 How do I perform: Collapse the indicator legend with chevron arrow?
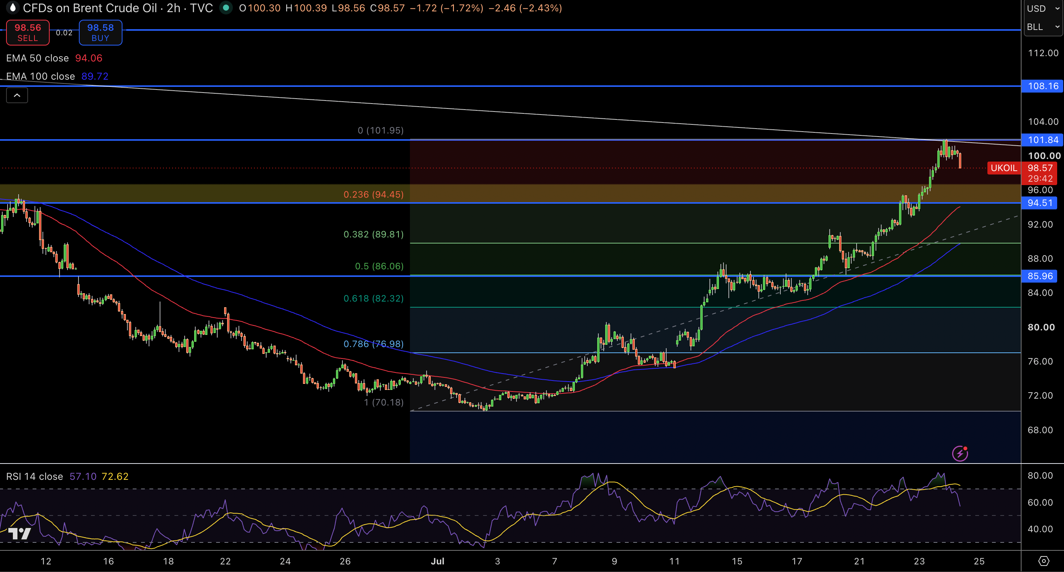click(17, 96)
